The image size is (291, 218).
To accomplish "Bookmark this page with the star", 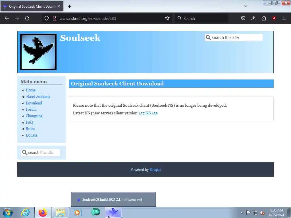I will point(167,18).
